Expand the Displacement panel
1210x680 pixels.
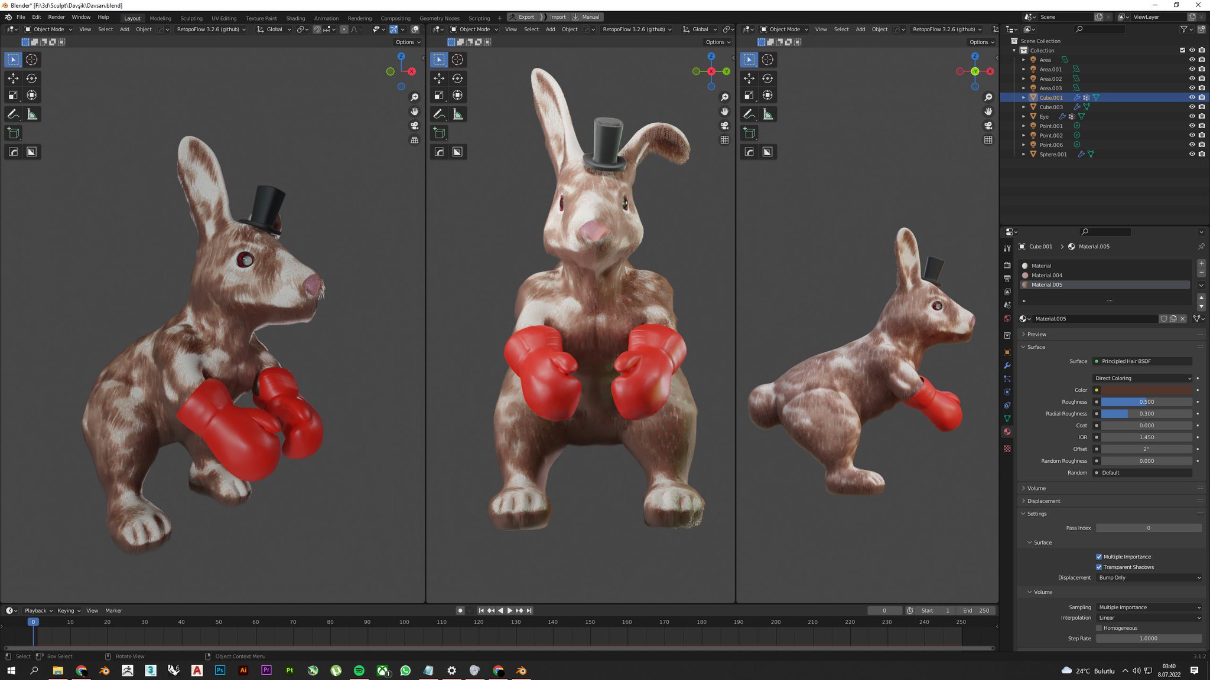coord(1043,501)
